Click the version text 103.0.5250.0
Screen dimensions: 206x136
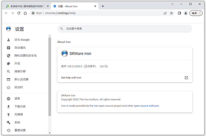tap(75, 66)
